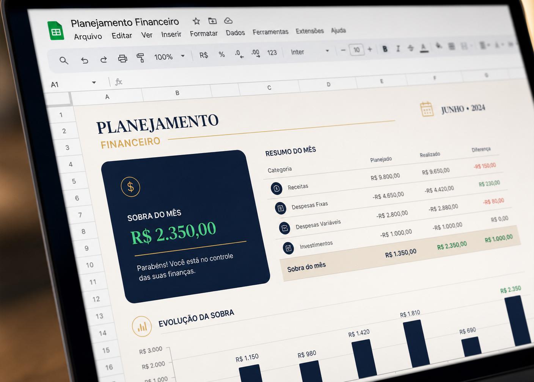Viewport: 534px width, 382px height.
Task: Print the spreadsheet
Action: [123, 58]
